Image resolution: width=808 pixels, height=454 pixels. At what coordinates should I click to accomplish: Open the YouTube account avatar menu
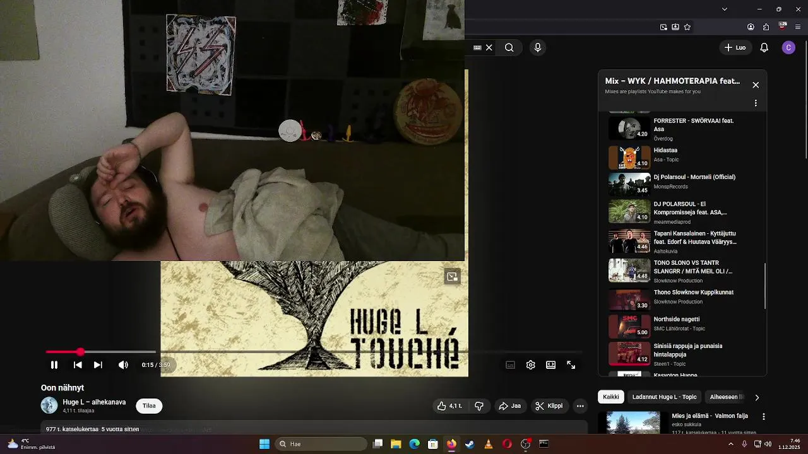[x=788, y=47]
